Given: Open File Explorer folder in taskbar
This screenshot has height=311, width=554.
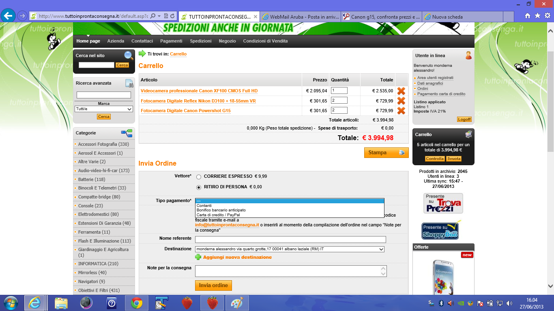Looking at the screenshot, I should pos(61,303).
